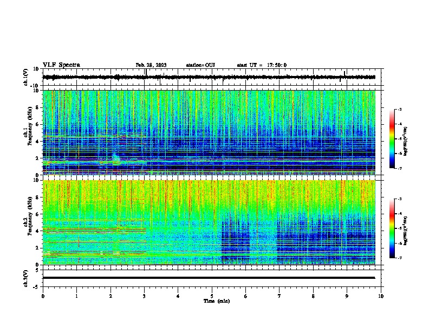The height and width of the screenshot is (332, 429).
Task: Click the time-axis tick label "7"
Action: click(279, 296)
